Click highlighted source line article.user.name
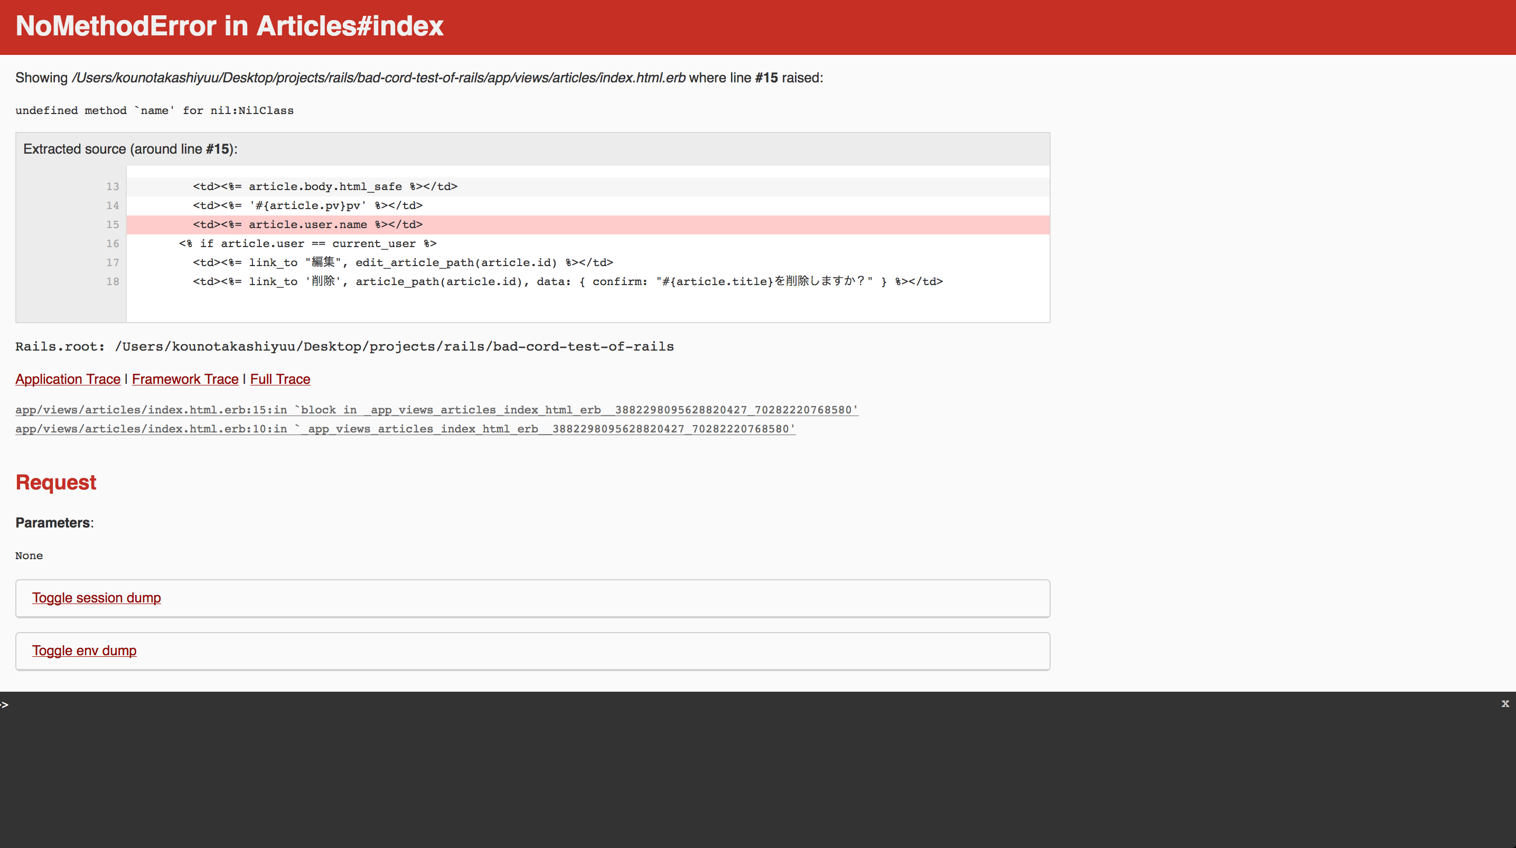The height and width of the screenshot is (848, 1516). (307, 225)
